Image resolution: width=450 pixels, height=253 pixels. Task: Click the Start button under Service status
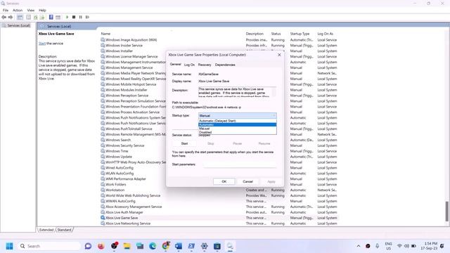click(x=184, y=143)
